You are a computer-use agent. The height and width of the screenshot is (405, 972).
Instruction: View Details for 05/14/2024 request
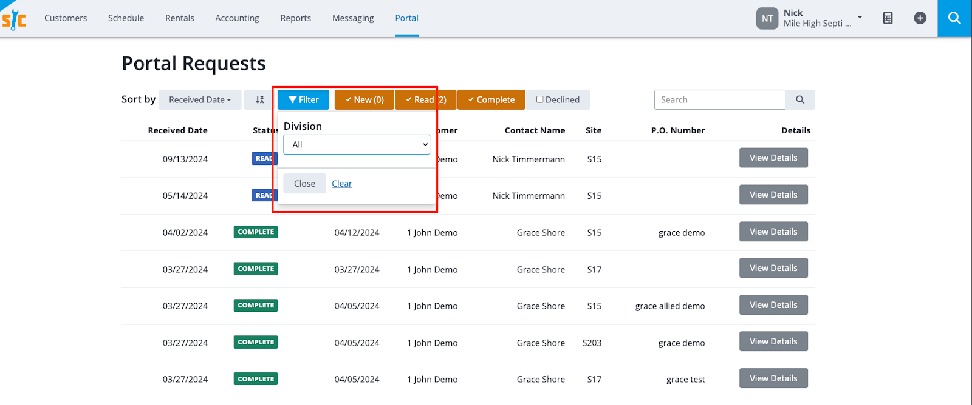(773, 195)
